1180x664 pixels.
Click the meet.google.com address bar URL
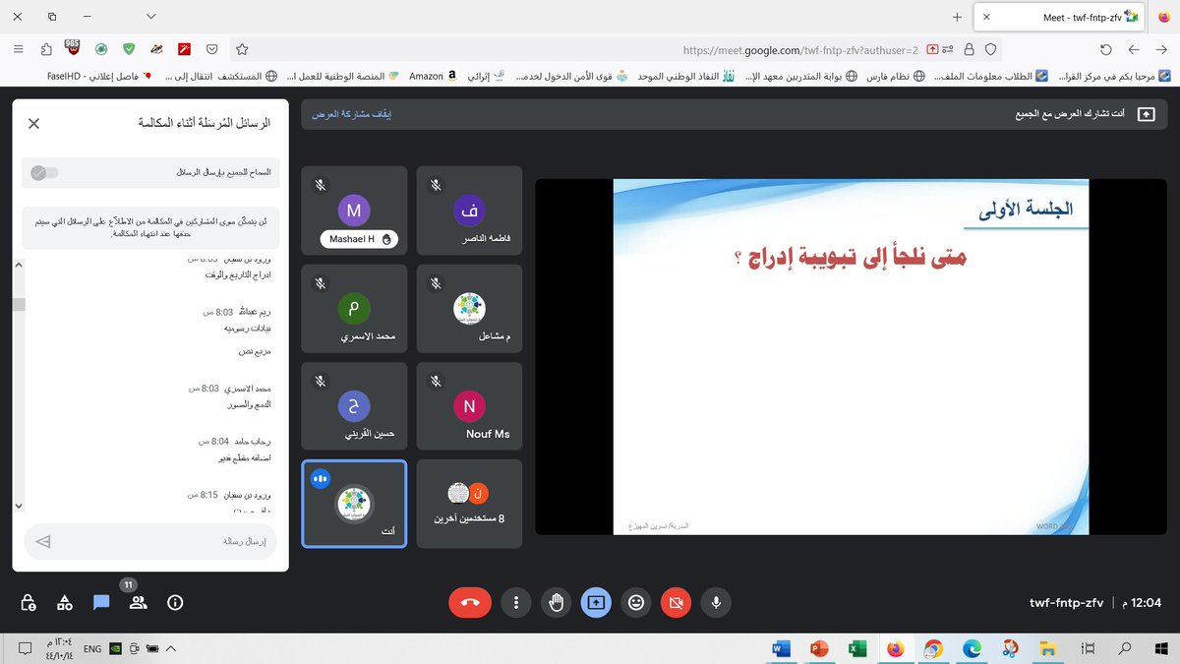800,49
